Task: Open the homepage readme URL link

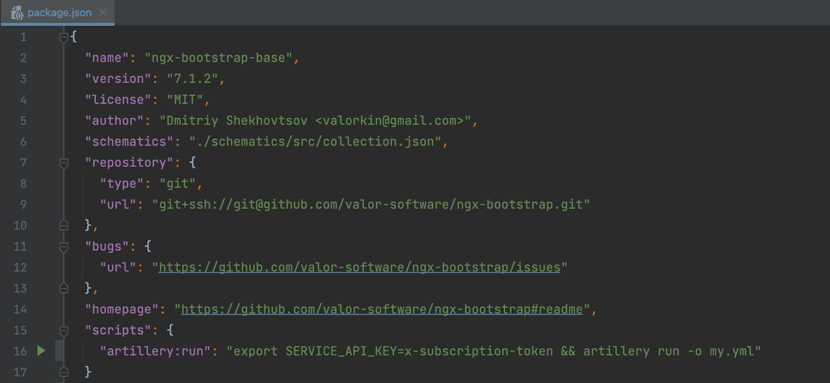Action: pos(382,309)
